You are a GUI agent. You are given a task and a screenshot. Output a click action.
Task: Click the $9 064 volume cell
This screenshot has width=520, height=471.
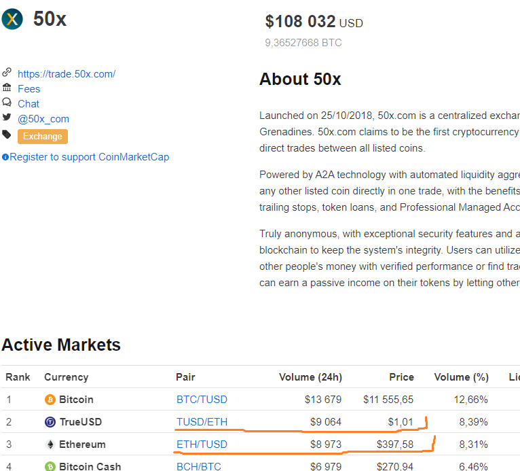tap(326, 422)
